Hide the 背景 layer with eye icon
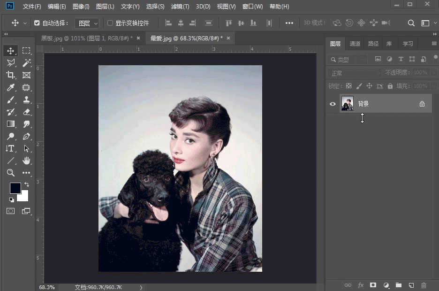 [x=333, y=104]
